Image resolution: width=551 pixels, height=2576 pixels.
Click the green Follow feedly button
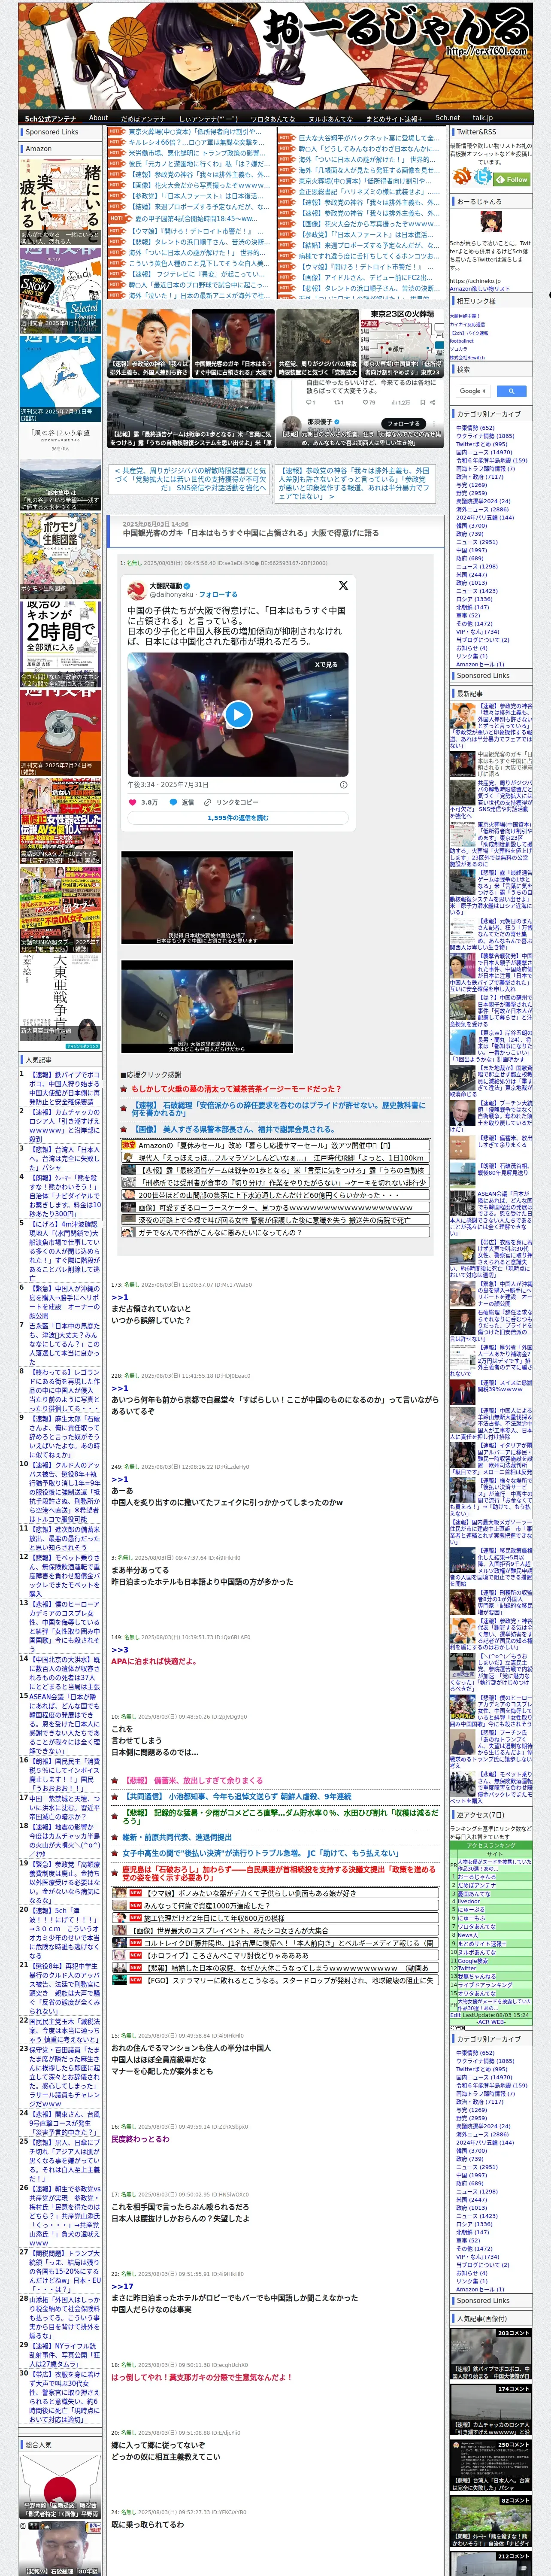(x=513, y=179)
